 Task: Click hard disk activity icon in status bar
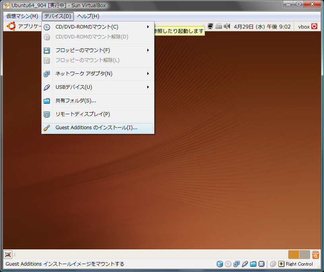[x=220, y=264]
